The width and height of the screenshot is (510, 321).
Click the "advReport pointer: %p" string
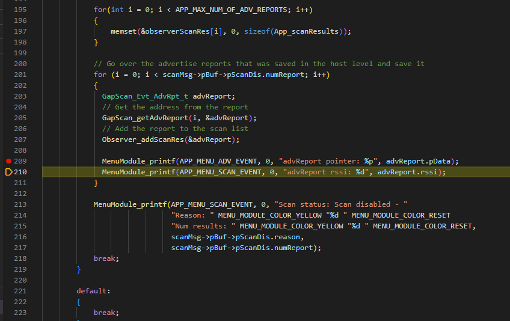(328, 161)
